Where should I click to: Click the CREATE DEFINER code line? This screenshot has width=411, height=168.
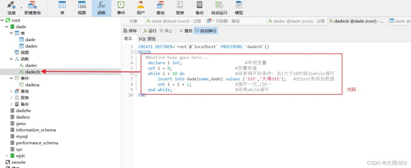(x=204, y=47)
